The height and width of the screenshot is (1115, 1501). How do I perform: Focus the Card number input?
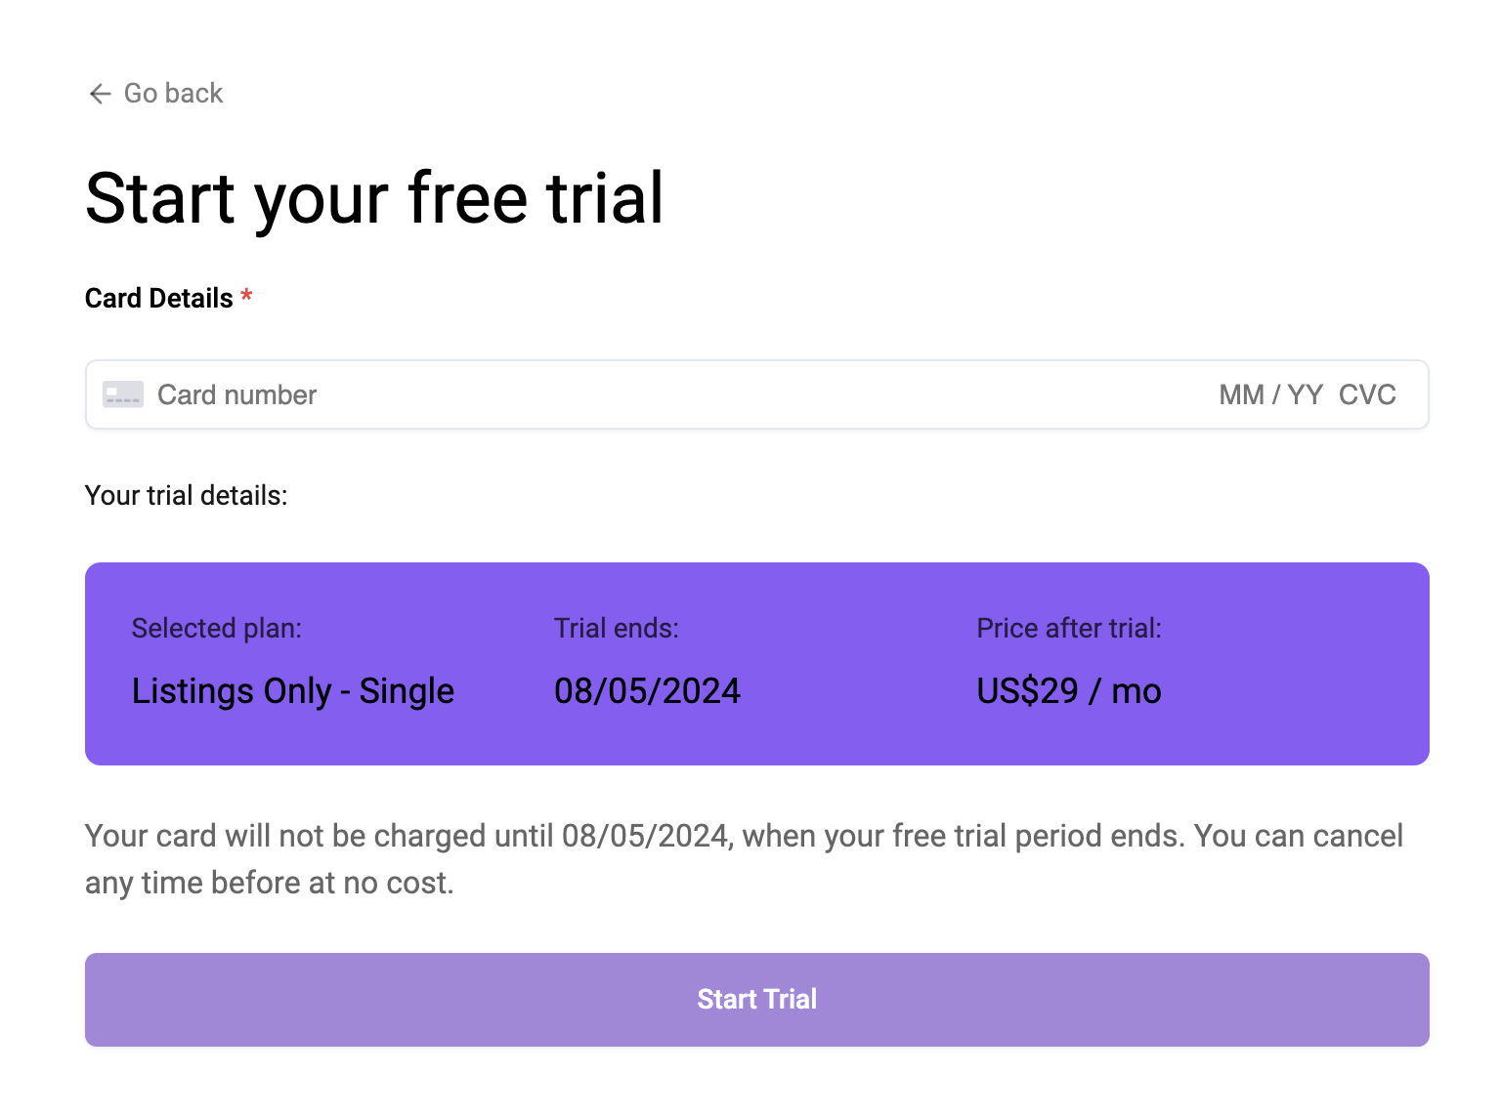pyautogui.click(x=586, y=394)
